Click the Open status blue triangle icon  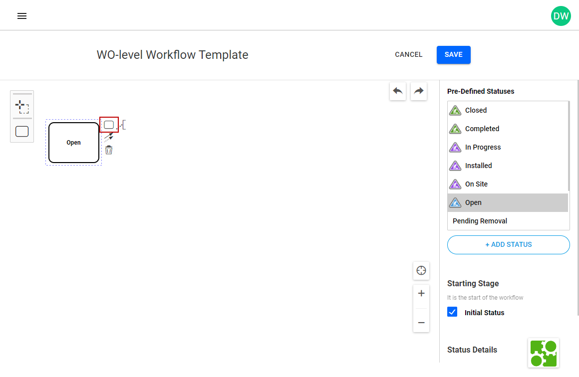[455, 202]
